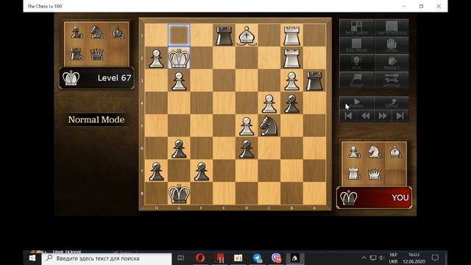Show hidden system tray icons

coord(364,258)
